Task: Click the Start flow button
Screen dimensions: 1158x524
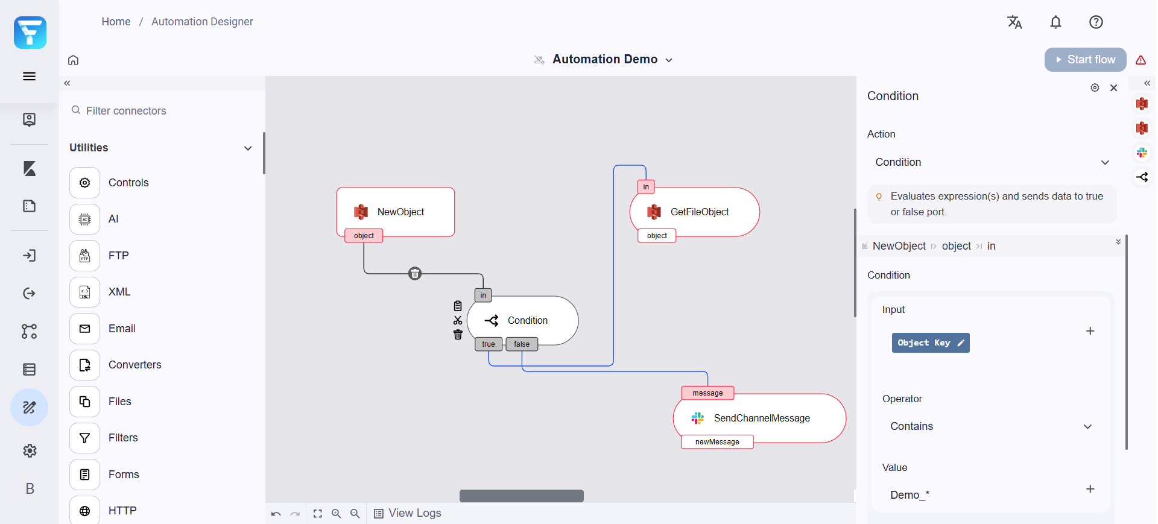Action: click(x=1085, y=60)
